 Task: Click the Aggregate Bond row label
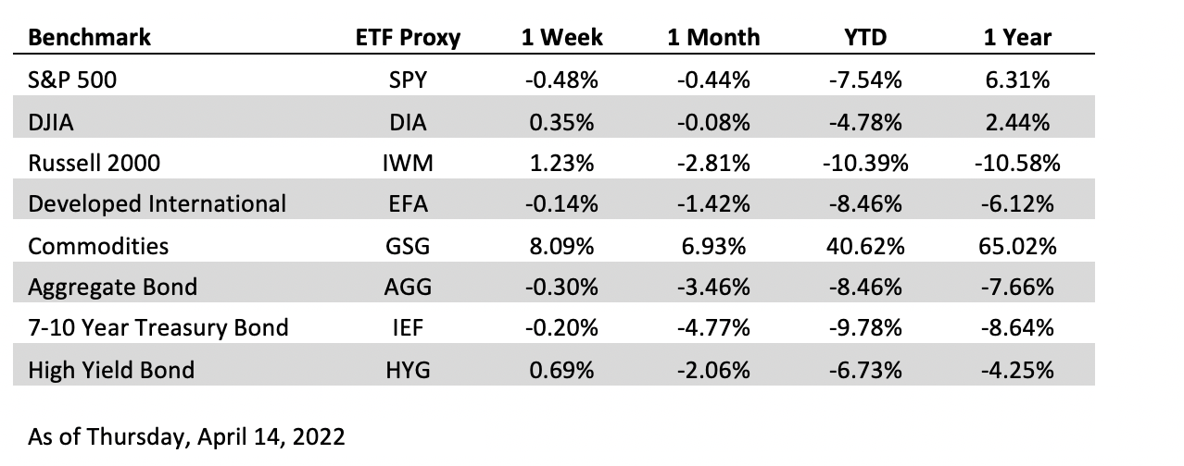[x=113, y=288]
